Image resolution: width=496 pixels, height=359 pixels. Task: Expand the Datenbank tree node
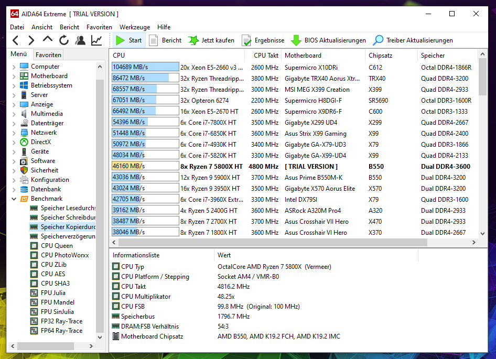click(x=14, y=190)
